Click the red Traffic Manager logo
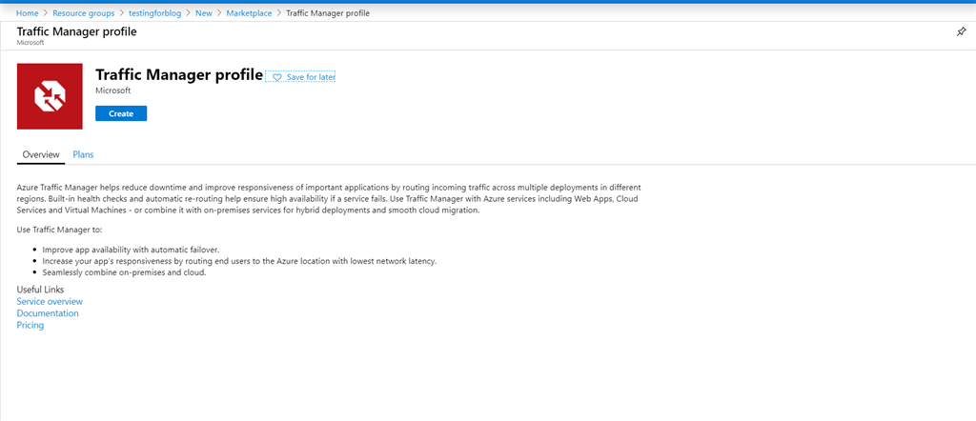Viewport: 976px width, 421px height. (x=50, y=96)
